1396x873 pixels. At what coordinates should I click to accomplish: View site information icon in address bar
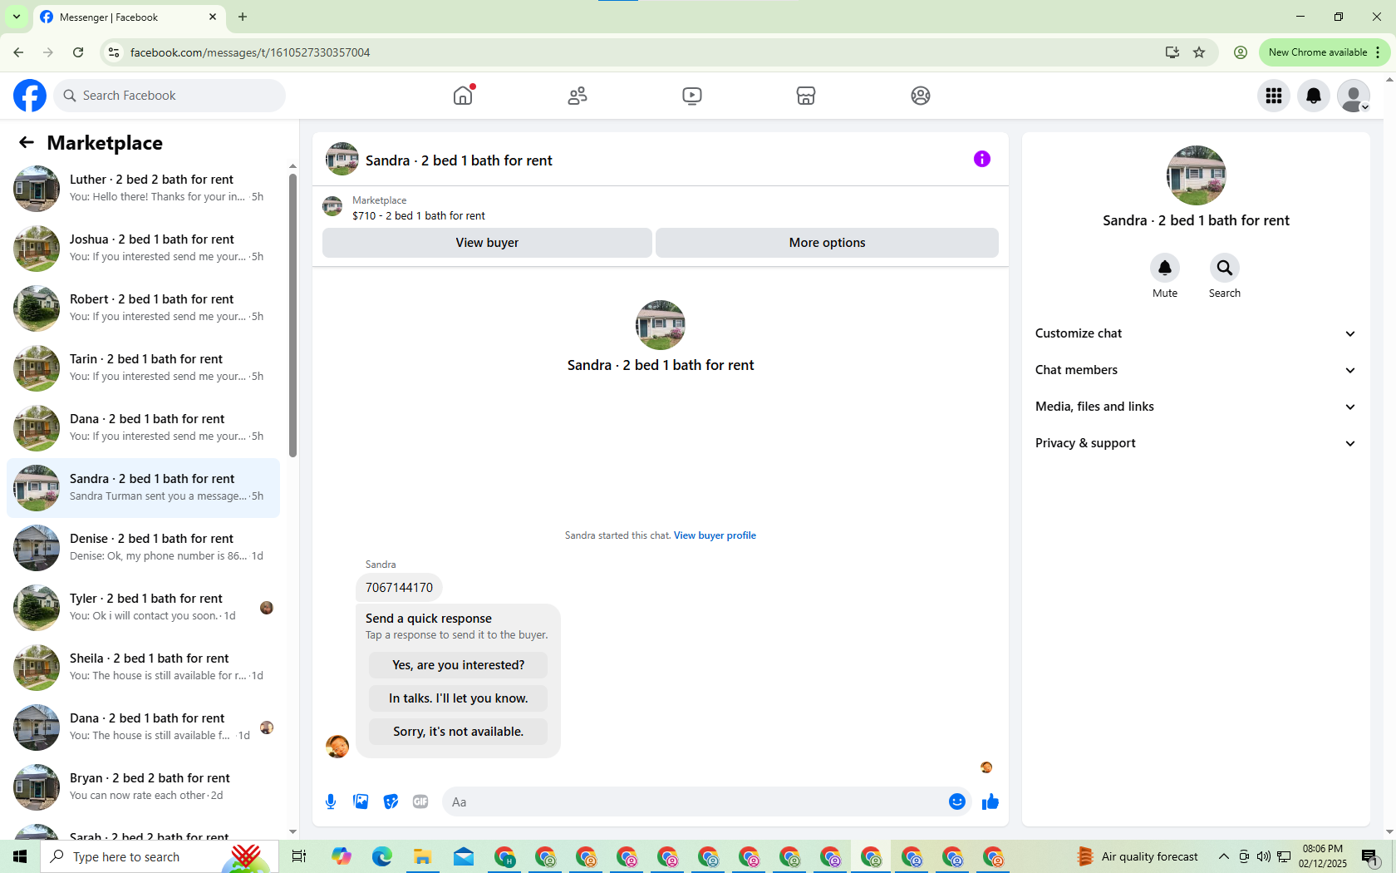click(114, 52)
